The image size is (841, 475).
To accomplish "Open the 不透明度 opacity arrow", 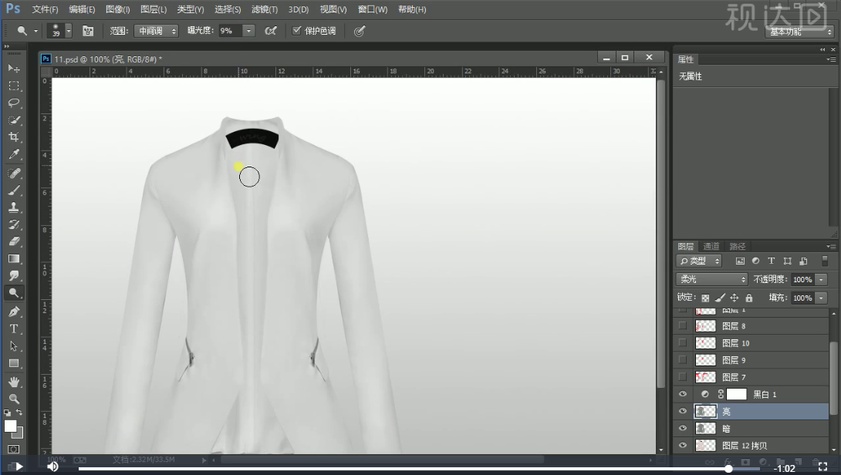I will [x=821, y=279].
